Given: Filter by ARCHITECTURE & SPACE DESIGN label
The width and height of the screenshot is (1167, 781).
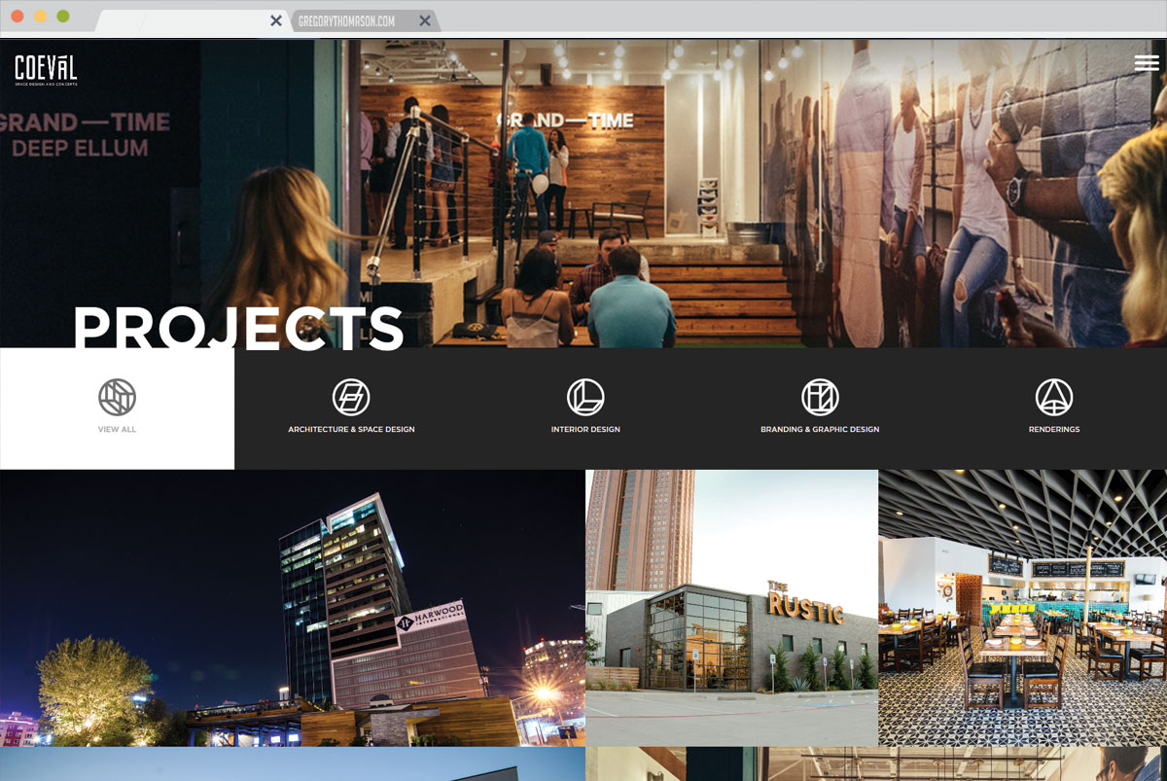Looking at the screenshot, I should pyautogui.click(x=351, y=429).
